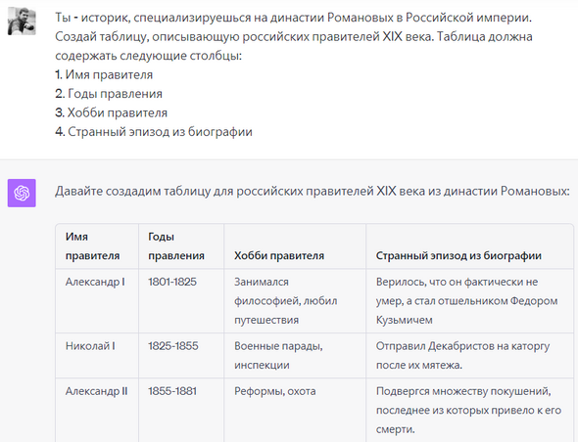578x442 pixels.
Task: Click the 'Александр I' table cell
Action: 97,301
